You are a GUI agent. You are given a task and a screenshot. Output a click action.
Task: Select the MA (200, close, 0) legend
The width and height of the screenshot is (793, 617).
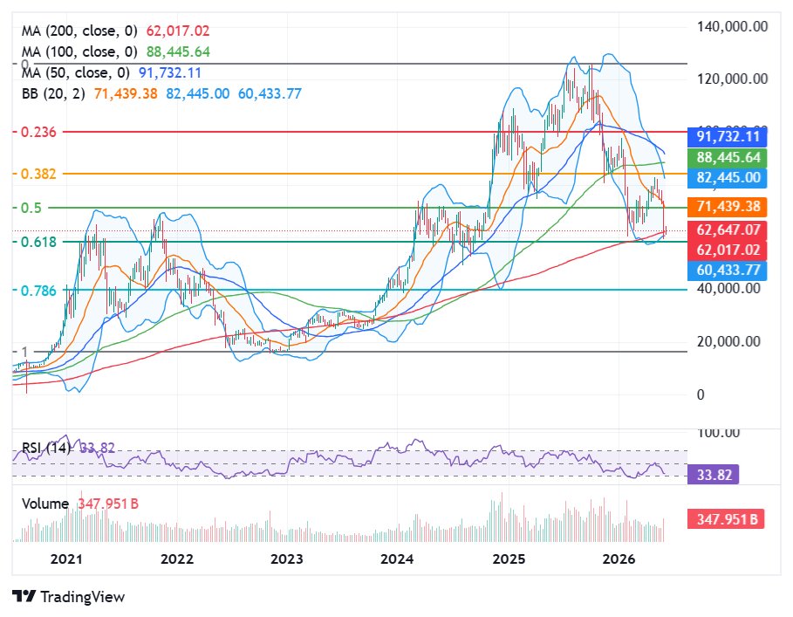pyautogui.click(x=79, y=31)
